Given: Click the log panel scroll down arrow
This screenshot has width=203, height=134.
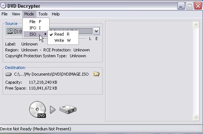Looking at the screenshot, I should 196,117.
